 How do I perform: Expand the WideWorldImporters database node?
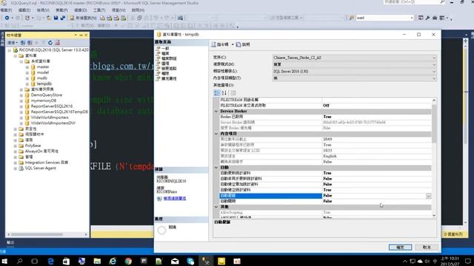21,117
